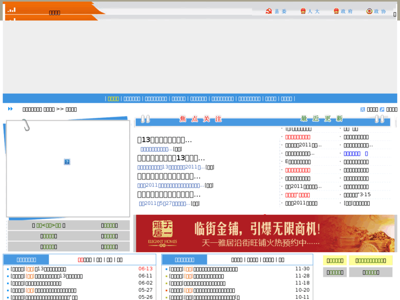Open the middle news list item dated 11-28
This screenshot has width=400, height=300.
point(196,276)
